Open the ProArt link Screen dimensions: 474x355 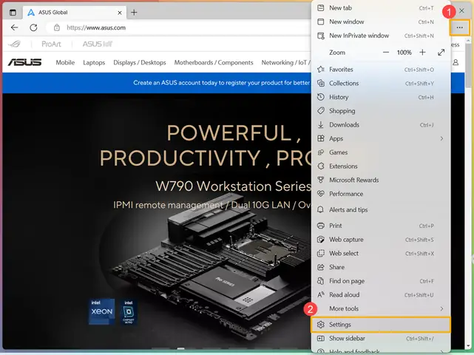51,44
